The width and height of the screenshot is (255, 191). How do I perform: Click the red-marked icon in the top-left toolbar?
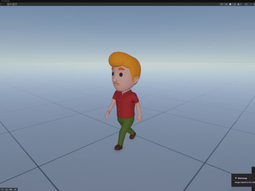tap(14, 4)
